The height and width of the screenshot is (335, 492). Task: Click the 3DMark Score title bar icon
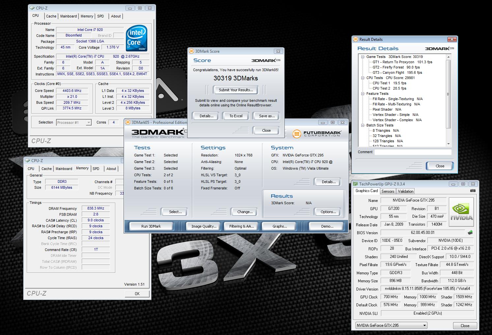(x=191, y=51)
